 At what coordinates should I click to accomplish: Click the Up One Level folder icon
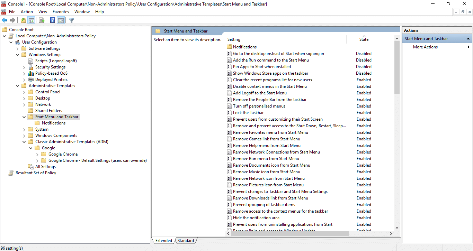click(23, 20)
